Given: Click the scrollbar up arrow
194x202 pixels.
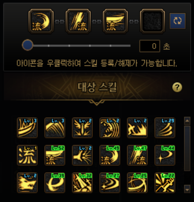Looking at the screenshot, I should (187, 121).
